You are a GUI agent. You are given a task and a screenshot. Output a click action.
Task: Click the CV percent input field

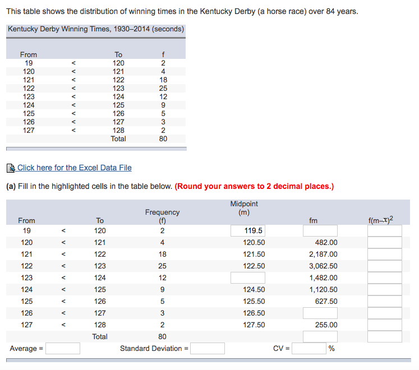pos(309,348)
